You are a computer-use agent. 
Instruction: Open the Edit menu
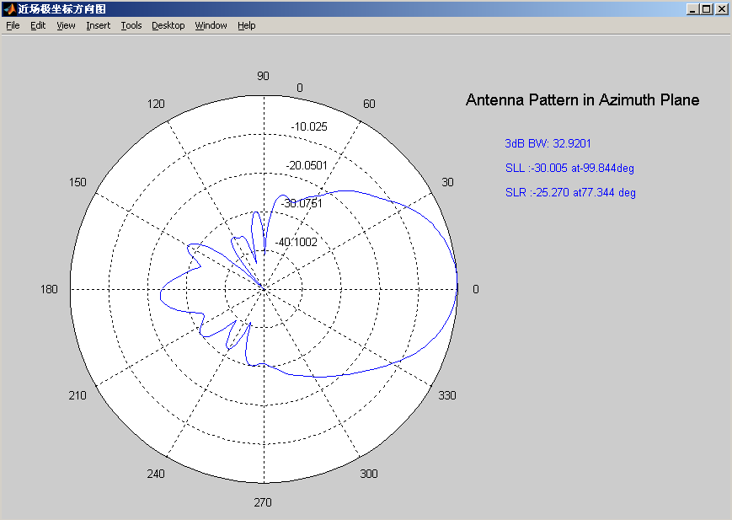pos(38,25)
